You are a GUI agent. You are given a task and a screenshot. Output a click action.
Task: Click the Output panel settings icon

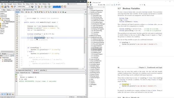coord(16,81)
